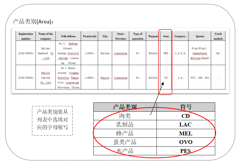Click postal code 112001
The width and height of the screenshot is (241, 163).
[x=90, y=53]
